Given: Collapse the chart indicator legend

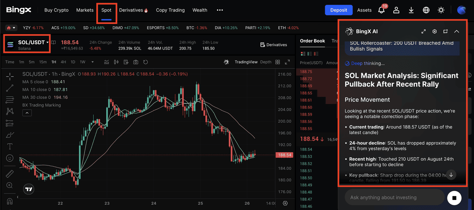Looking at the screenshot, I should tap(27, 113).
